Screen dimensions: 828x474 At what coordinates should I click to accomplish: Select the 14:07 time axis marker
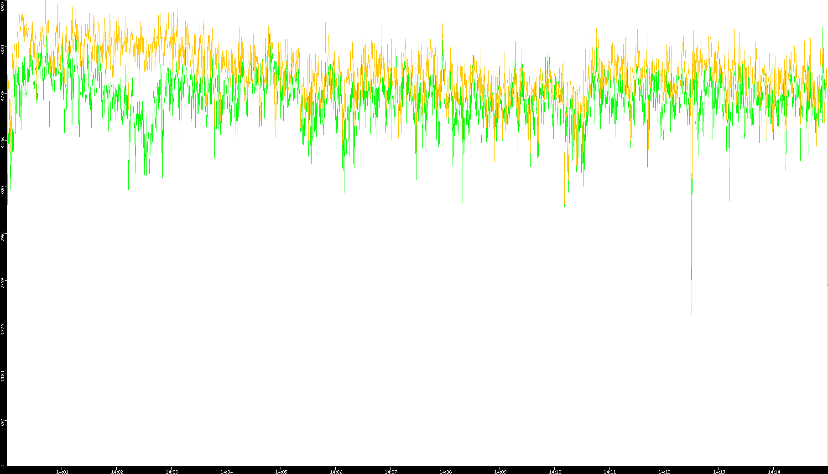391,471
